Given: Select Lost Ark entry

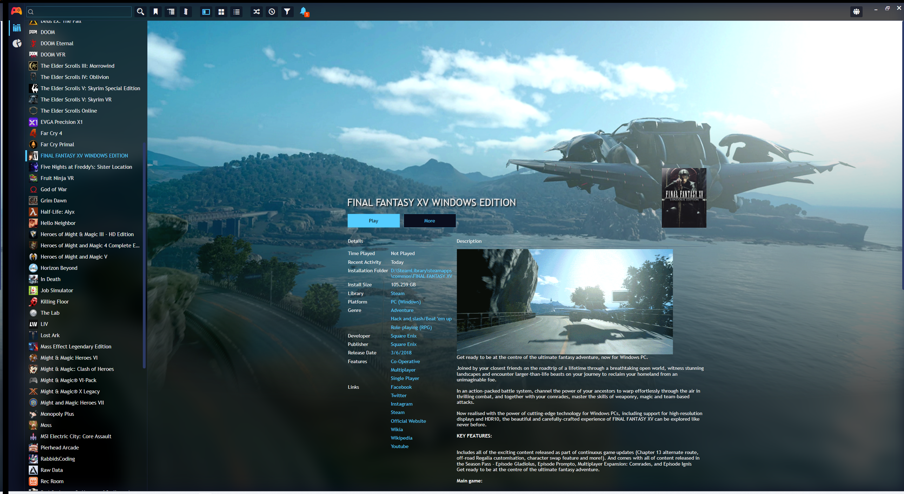Looking at the screenshot, I should [86, 335].
